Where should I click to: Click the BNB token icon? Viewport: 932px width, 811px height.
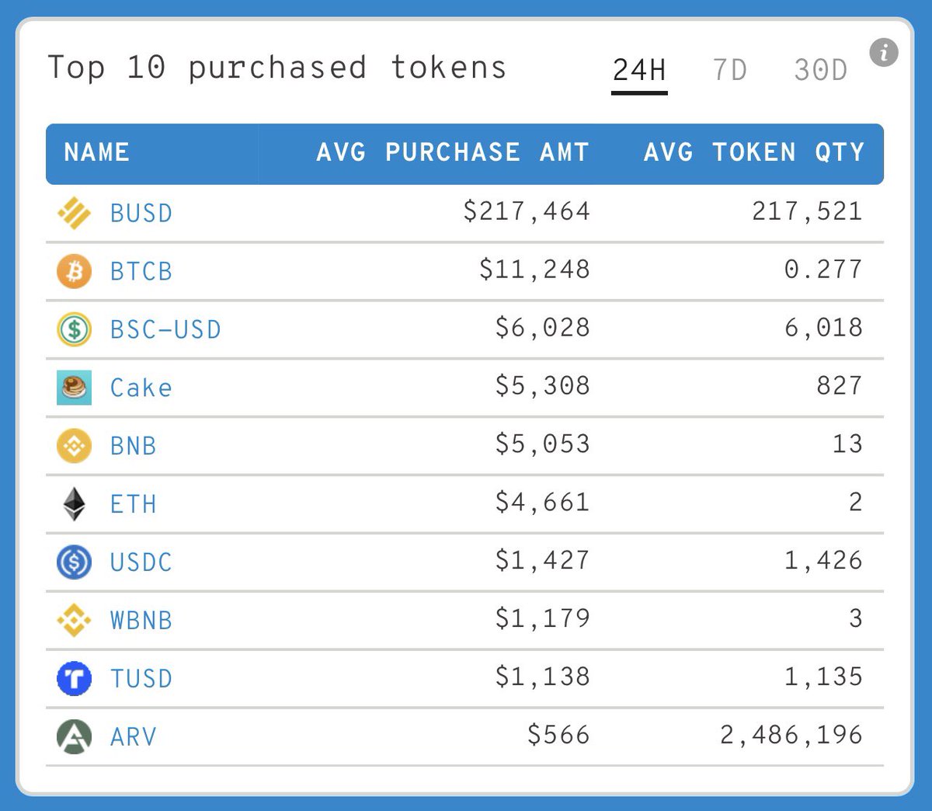coord(74,446)
